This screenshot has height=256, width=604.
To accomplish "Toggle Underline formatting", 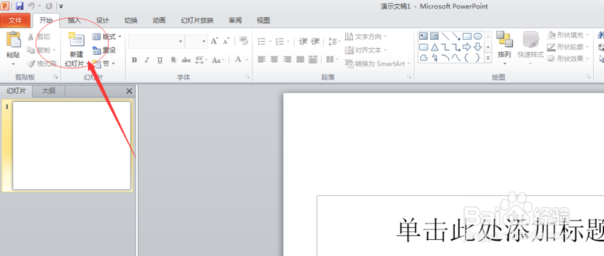I will tap(160, 60).
